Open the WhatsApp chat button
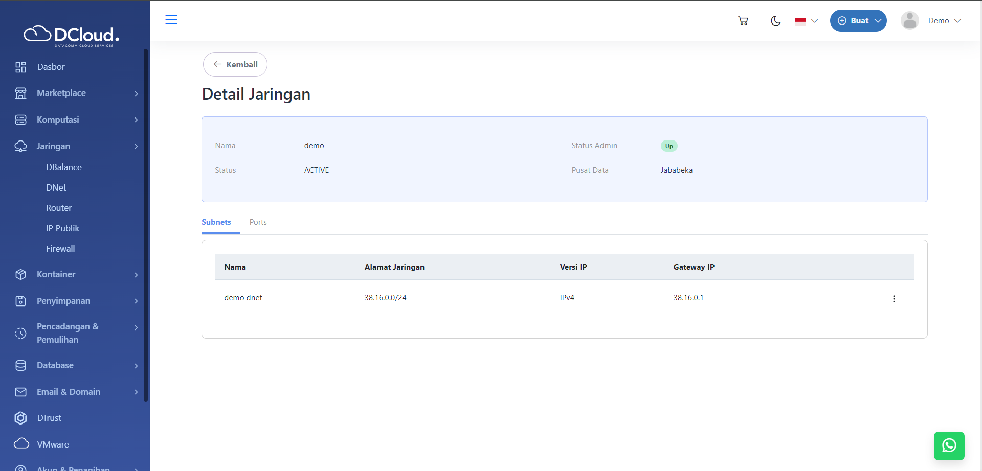The height and width of the screenshot is (471, 982). 949,445
